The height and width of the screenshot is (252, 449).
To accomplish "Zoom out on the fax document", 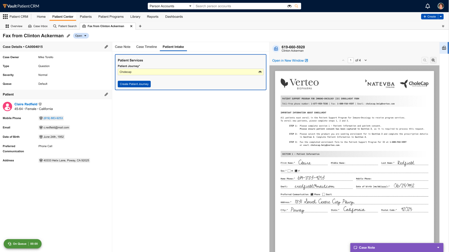I will (x=425, y=60).
